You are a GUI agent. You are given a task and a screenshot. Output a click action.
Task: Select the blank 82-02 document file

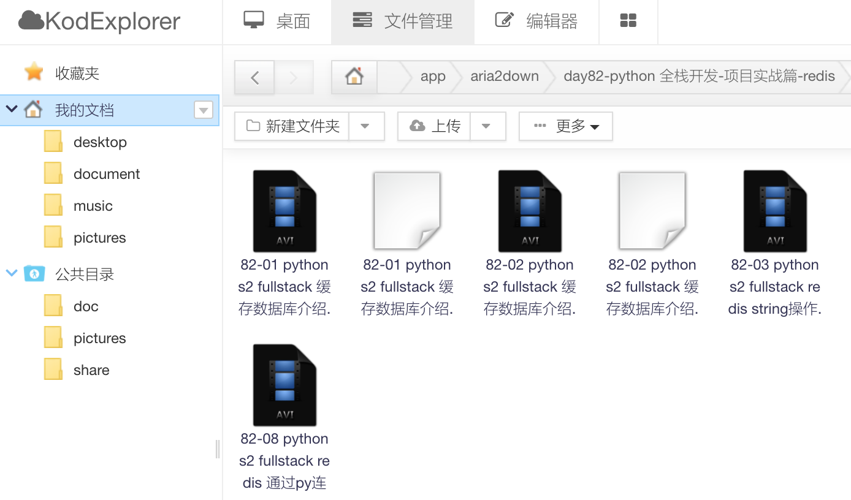pyautogui.click(x=652, y=211)
